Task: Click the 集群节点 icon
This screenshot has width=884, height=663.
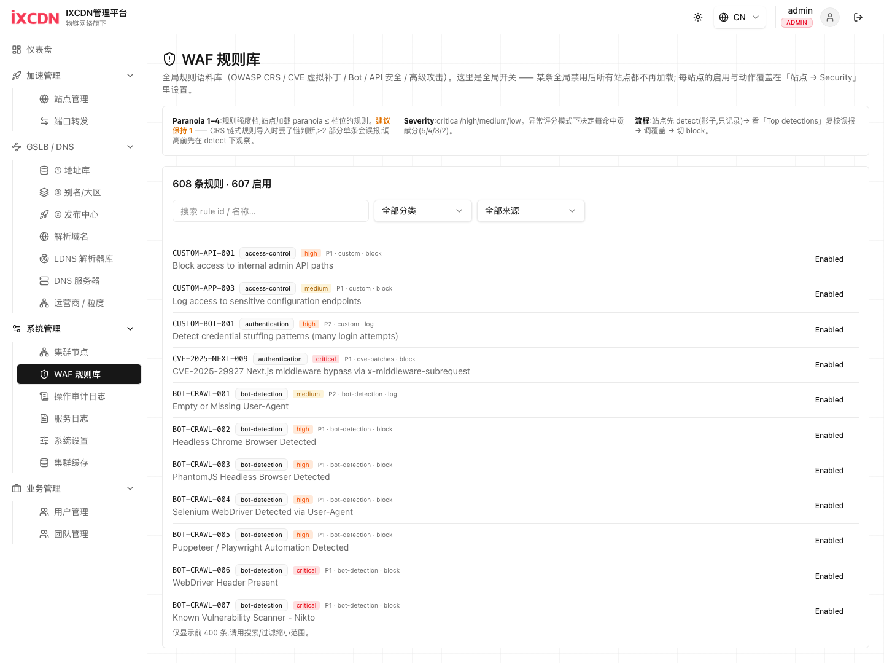Action: [x=44, y=352]
